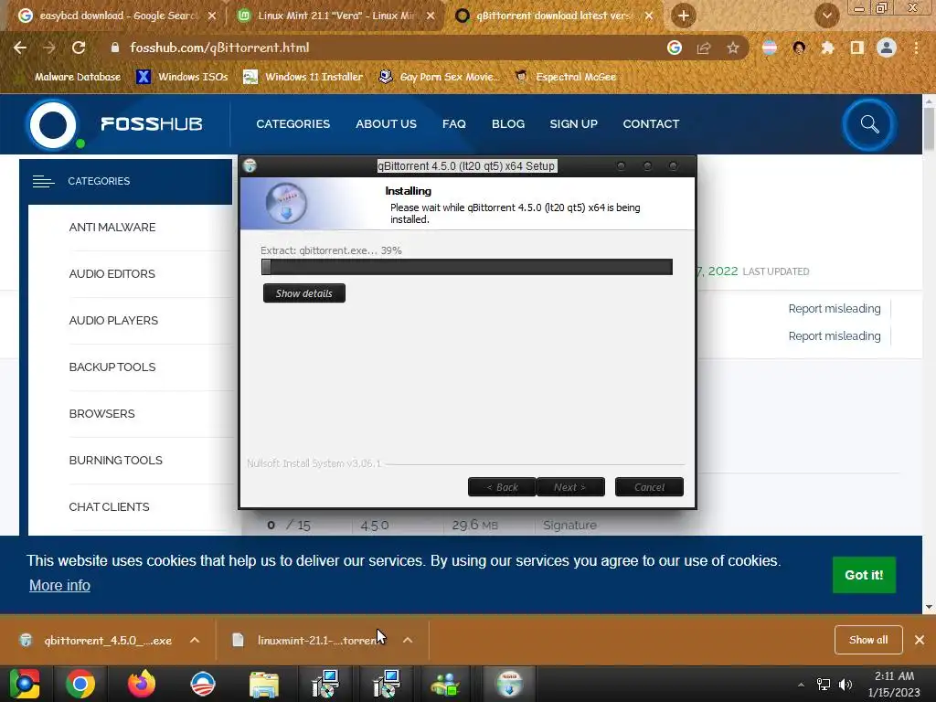Bookmark this page with the star icon
The image size is (936, 702).
(x=733, y=48)
